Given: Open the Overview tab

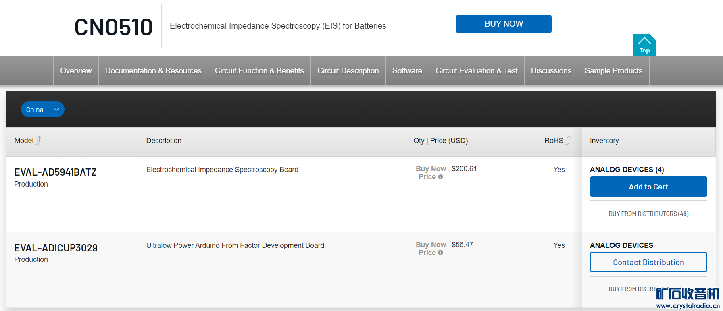Looking at the screenshot, I should click(x=76, y=71).
